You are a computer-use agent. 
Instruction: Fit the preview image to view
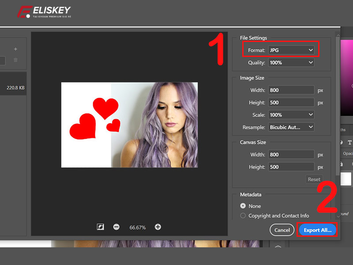pos(101,227)
